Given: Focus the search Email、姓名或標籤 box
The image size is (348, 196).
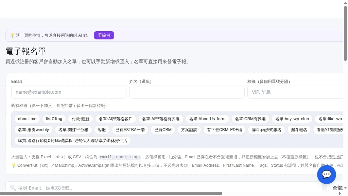Looking at the screenshot, I should coord(164,188).
